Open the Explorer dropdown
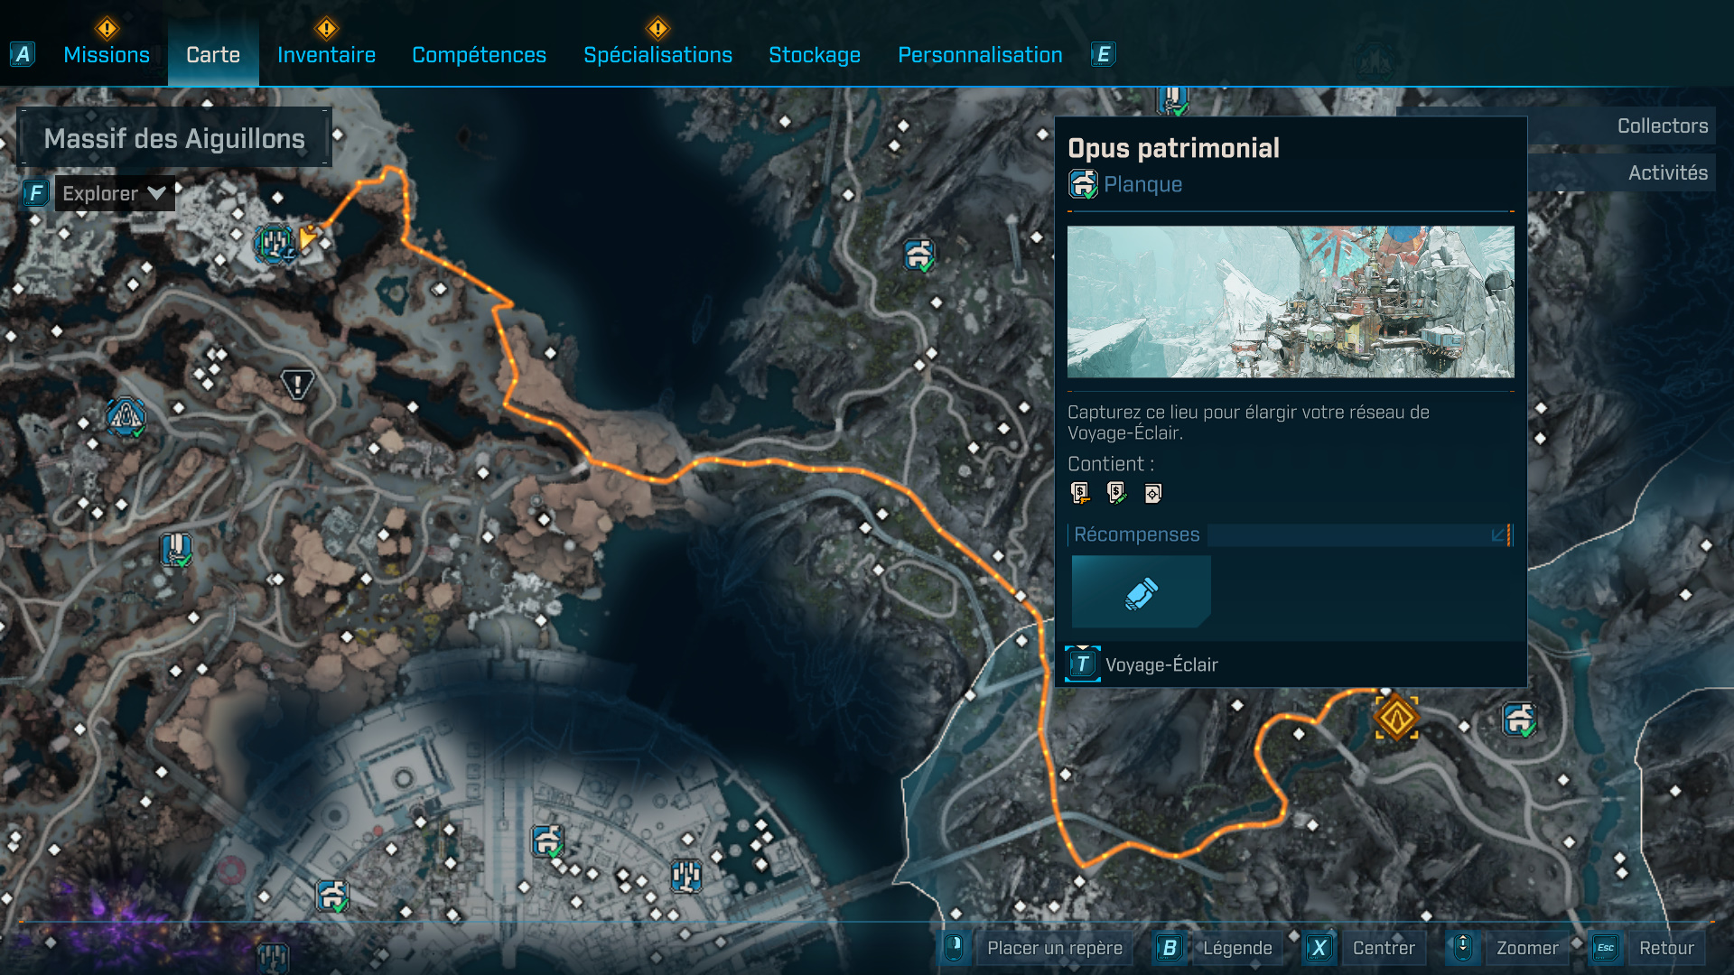Viewport: 1734px width, 975px height. click(115, 193)
